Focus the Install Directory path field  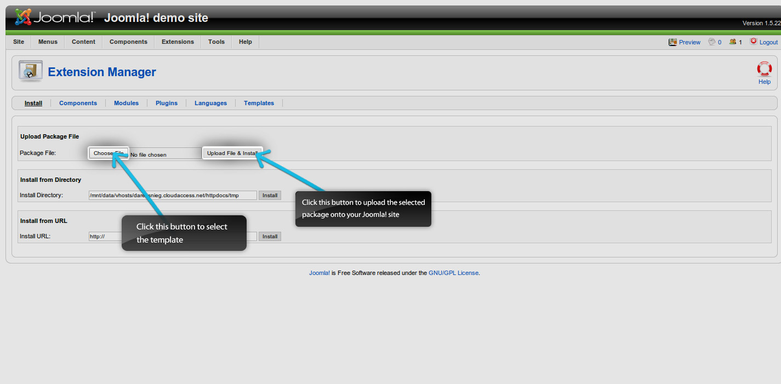pos(173,195)
